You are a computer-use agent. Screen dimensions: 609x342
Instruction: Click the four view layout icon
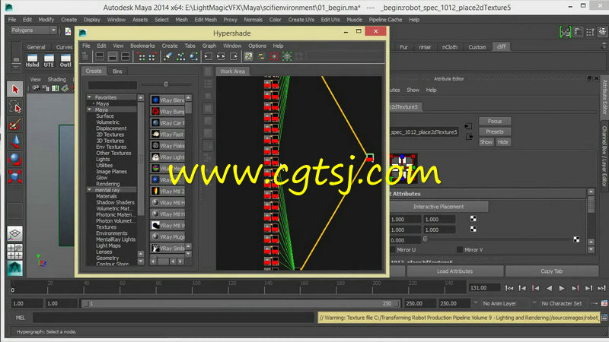(x=14, y=252)
